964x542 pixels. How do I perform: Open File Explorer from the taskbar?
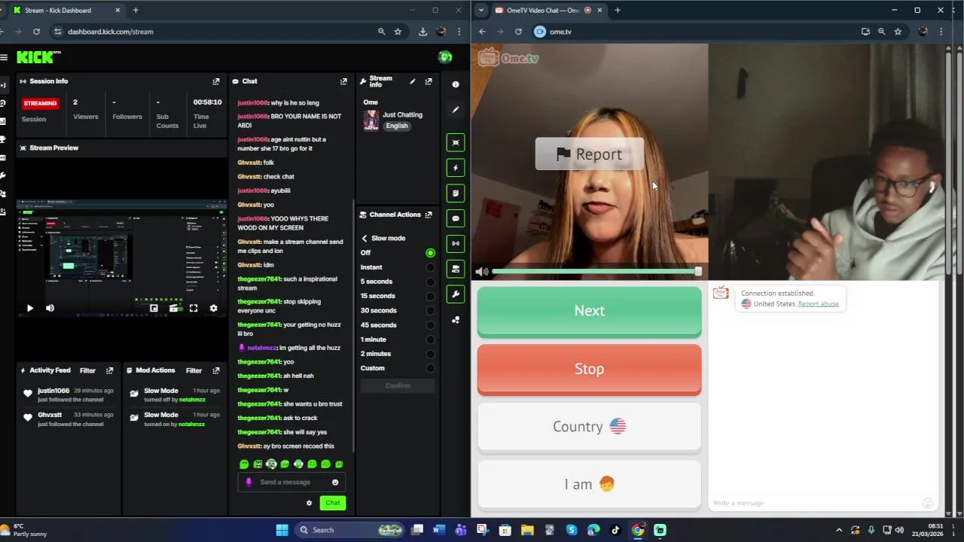(527, 530)
